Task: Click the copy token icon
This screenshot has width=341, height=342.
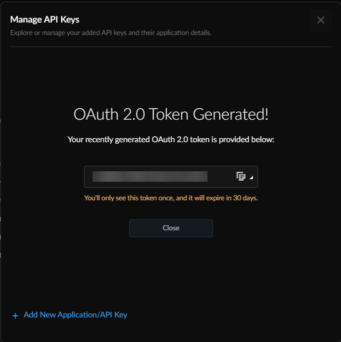Action: coord(241,176)
